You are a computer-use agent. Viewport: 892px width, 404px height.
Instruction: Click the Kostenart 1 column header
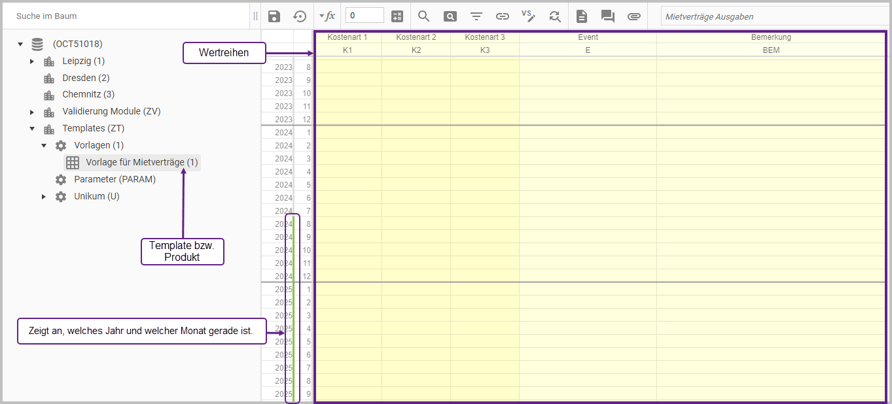348,37
